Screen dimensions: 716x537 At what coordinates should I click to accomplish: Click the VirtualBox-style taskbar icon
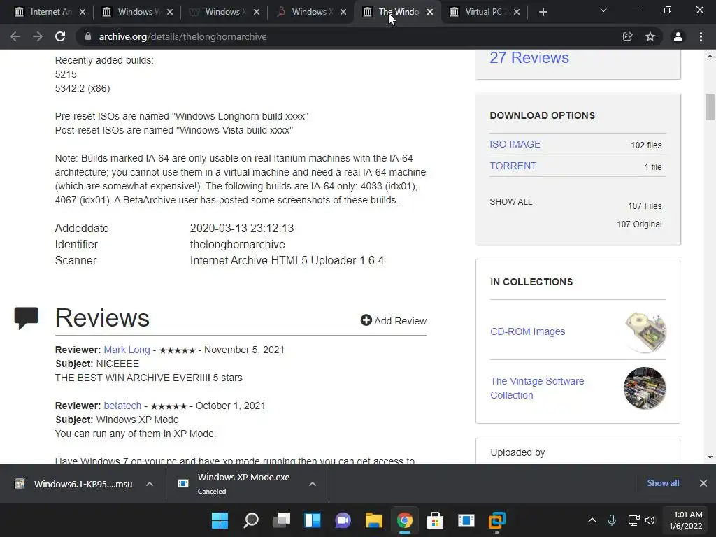[497, 520]
